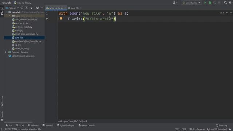
Task: Toggle the read-only lock icon in status bar
Action: click(x=230, y=130)
